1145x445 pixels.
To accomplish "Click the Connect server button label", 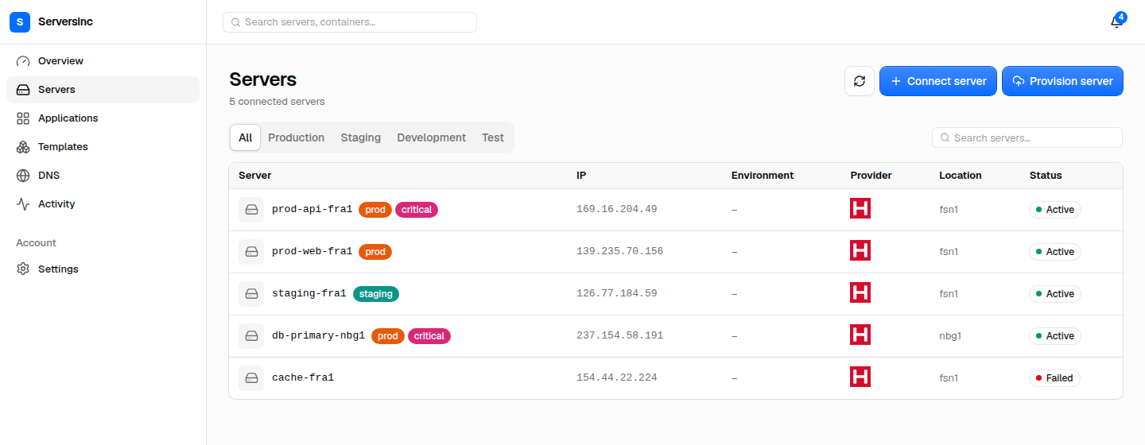I will tap(946, 81).
